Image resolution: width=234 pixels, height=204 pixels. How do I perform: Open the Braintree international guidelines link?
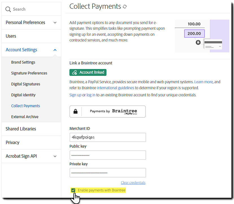click(x=115, y=88)
